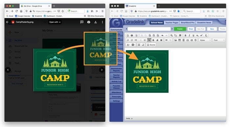This screenshot has width=230, height=127.
Task: Click the camp poster image in the Gradelink editor
Action: (147, 71)
